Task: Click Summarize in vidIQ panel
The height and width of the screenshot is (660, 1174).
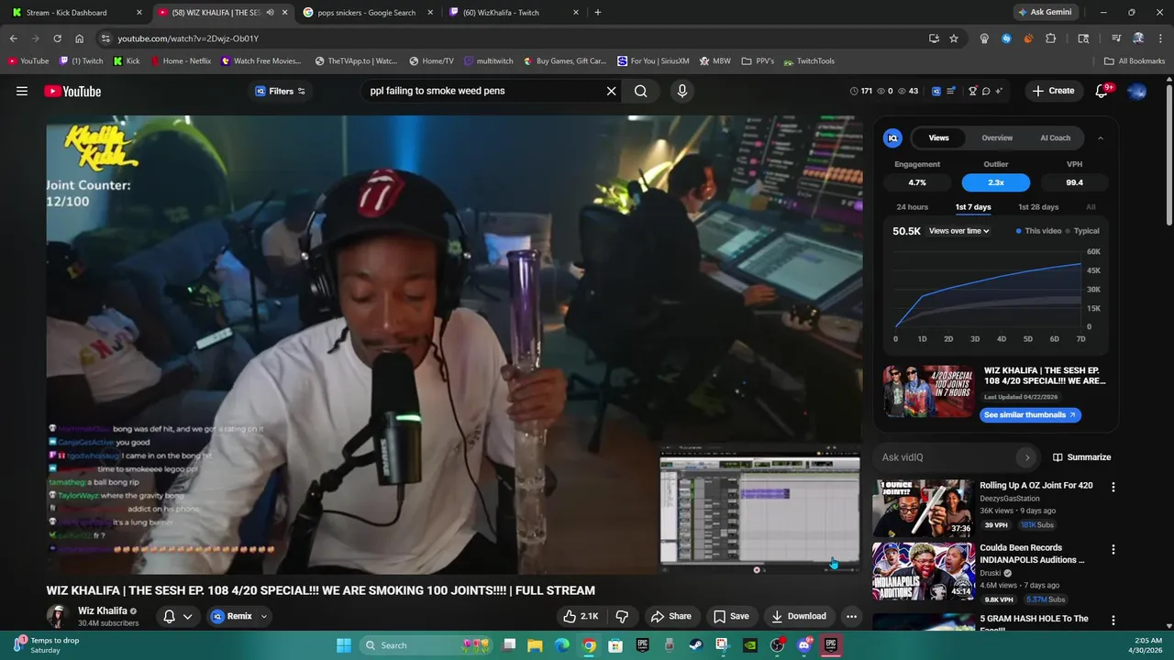Action: click(x=1081, y=457)
